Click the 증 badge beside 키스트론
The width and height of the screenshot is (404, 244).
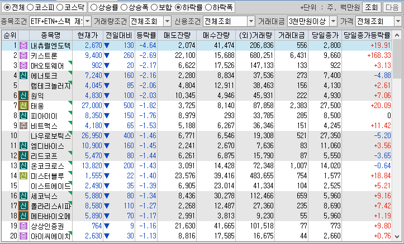(x=23, y=56)
